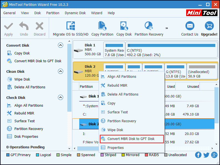Run Surface Test from left sidebar
Screen dimensions: 220x165
point(21,121)
